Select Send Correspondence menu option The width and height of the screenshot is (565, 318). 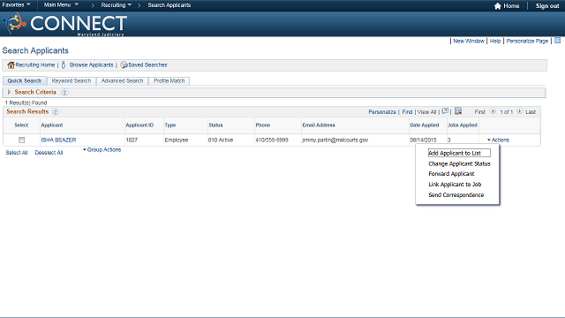(x=456, y=195)
